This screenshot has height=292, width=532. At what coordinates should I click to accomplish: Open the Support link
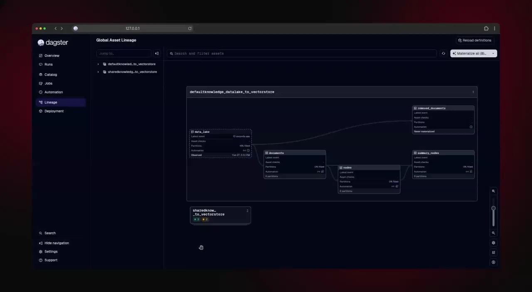[61, 260]
